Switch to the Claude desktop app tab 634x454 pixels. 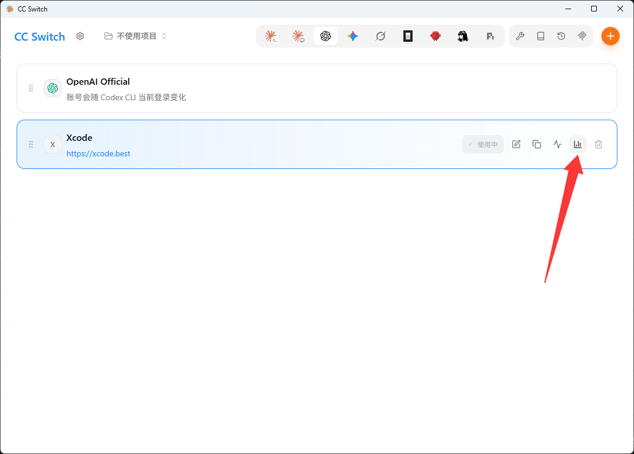click(x=298, y=37)
